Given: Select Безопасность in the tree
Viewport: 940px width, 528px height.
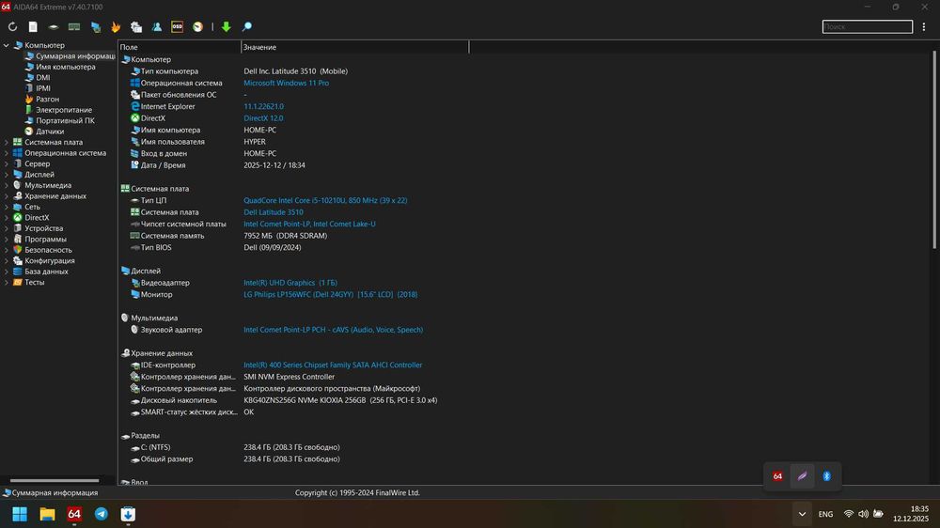Looking at the screenshot, I should [x=42, y=251].
